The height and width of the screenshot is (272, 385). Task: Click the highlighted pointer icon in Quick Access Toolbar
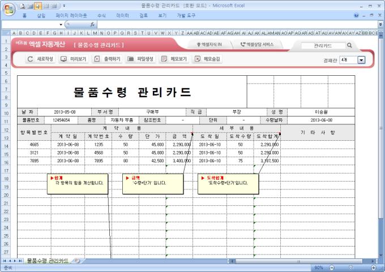(x=37, y=6)
